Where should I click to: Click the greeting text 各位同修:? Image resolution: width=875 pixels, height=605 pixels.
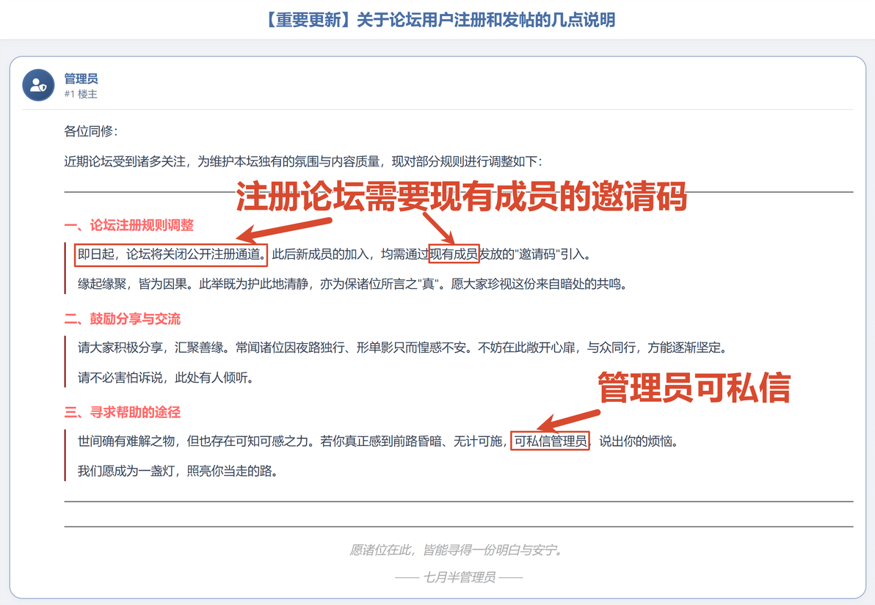[90, 131]
